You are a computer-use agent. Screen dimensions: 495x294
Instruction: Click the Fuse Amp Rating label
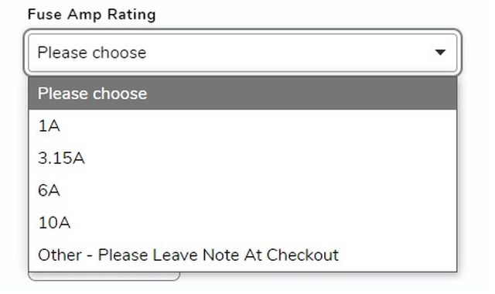click(92, 15)
